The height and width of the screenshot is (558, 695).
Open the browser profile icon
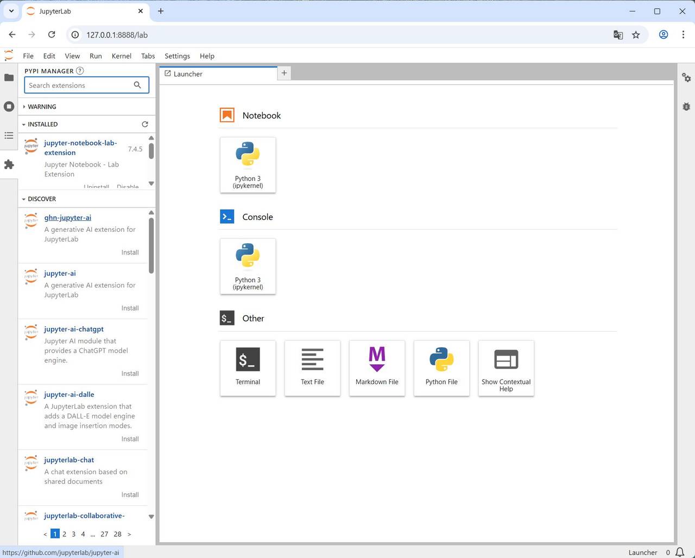pyautogui.click(x=664, y=35)
